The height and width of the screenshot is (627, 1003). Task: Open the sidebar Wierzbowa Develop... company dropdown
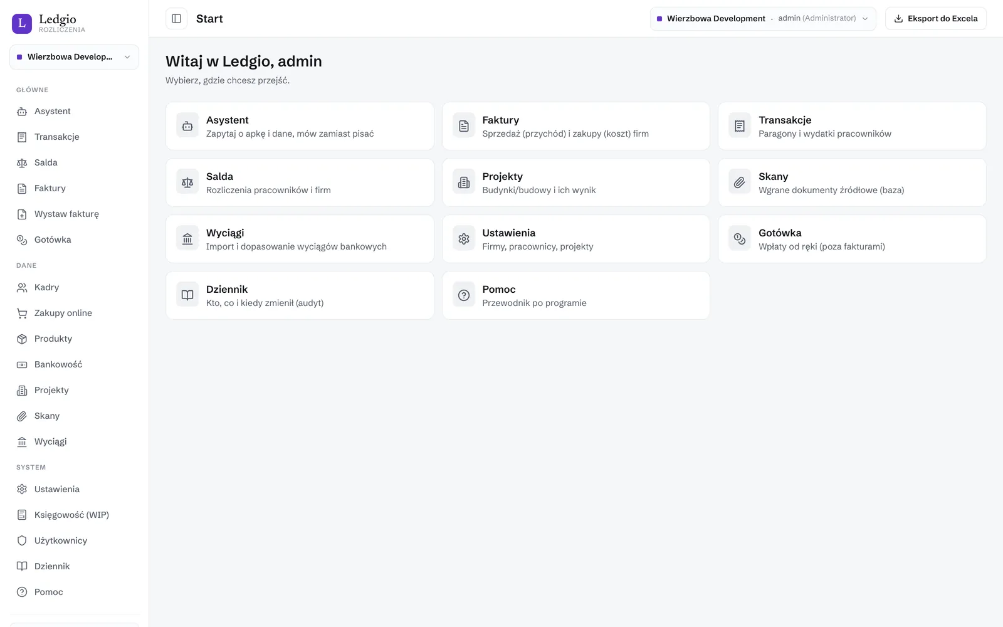(x=74, y=57)
